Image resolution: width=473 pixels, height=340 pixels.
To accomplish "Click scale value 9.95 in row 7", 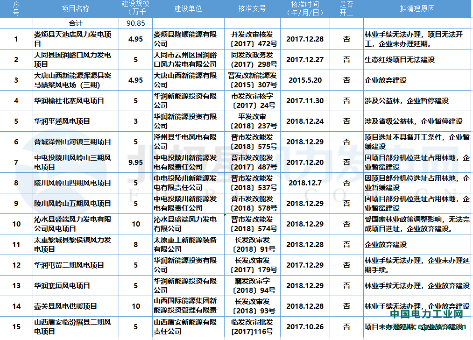I will pyautogui.click(x=136, y=162).
